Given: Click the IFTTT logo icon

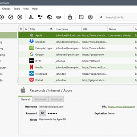Looking at the screenshot, I should (32, 61).
